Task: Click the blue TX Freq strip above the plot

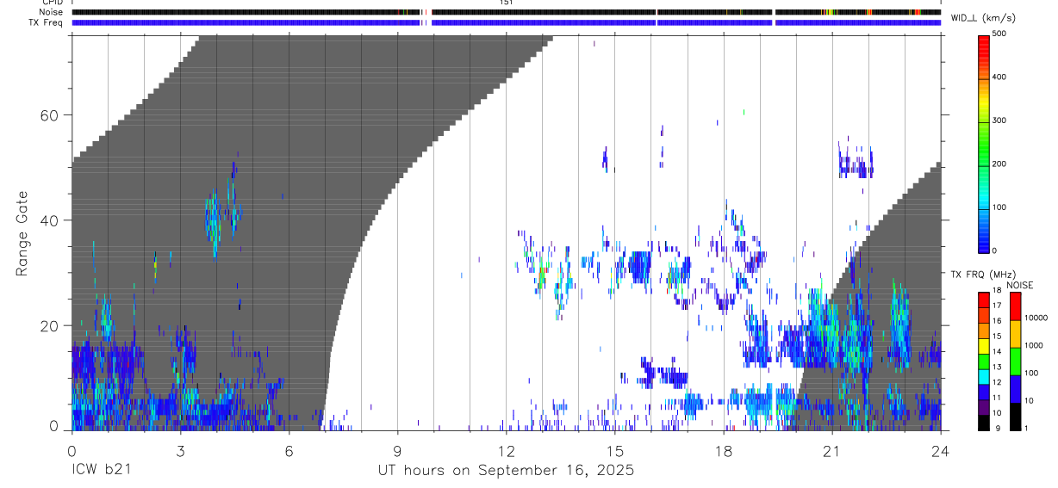Action: [506, 22]
